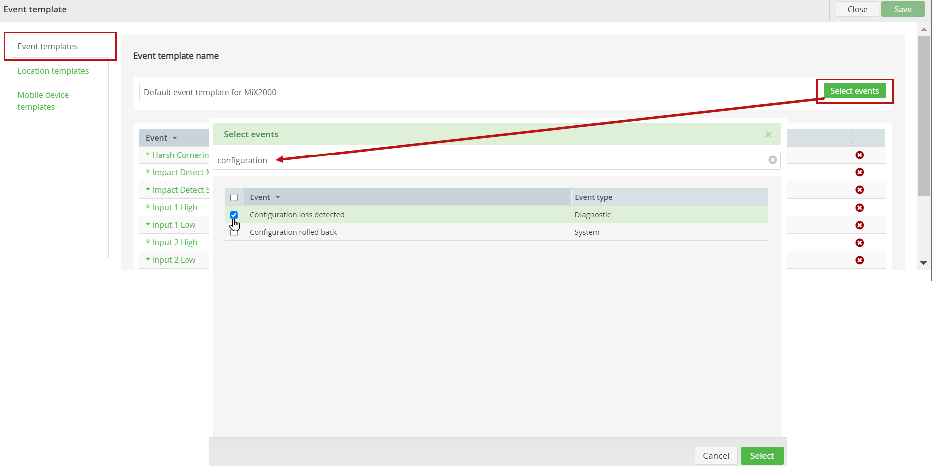Screen dimensions: 932x466
Task: Check Configuration rolled back event
Action: pyautogui.click(x=234, y=233)
